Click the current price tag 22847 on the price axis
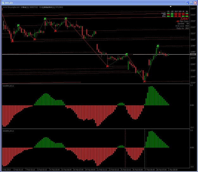The height and width of the screenshot is (172, 198). click(x=193, y=54)
